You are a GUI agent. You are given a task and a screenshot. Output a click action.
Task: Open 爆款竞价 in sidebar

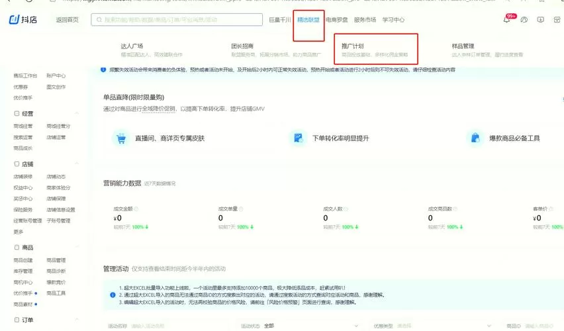click(56, 282)
